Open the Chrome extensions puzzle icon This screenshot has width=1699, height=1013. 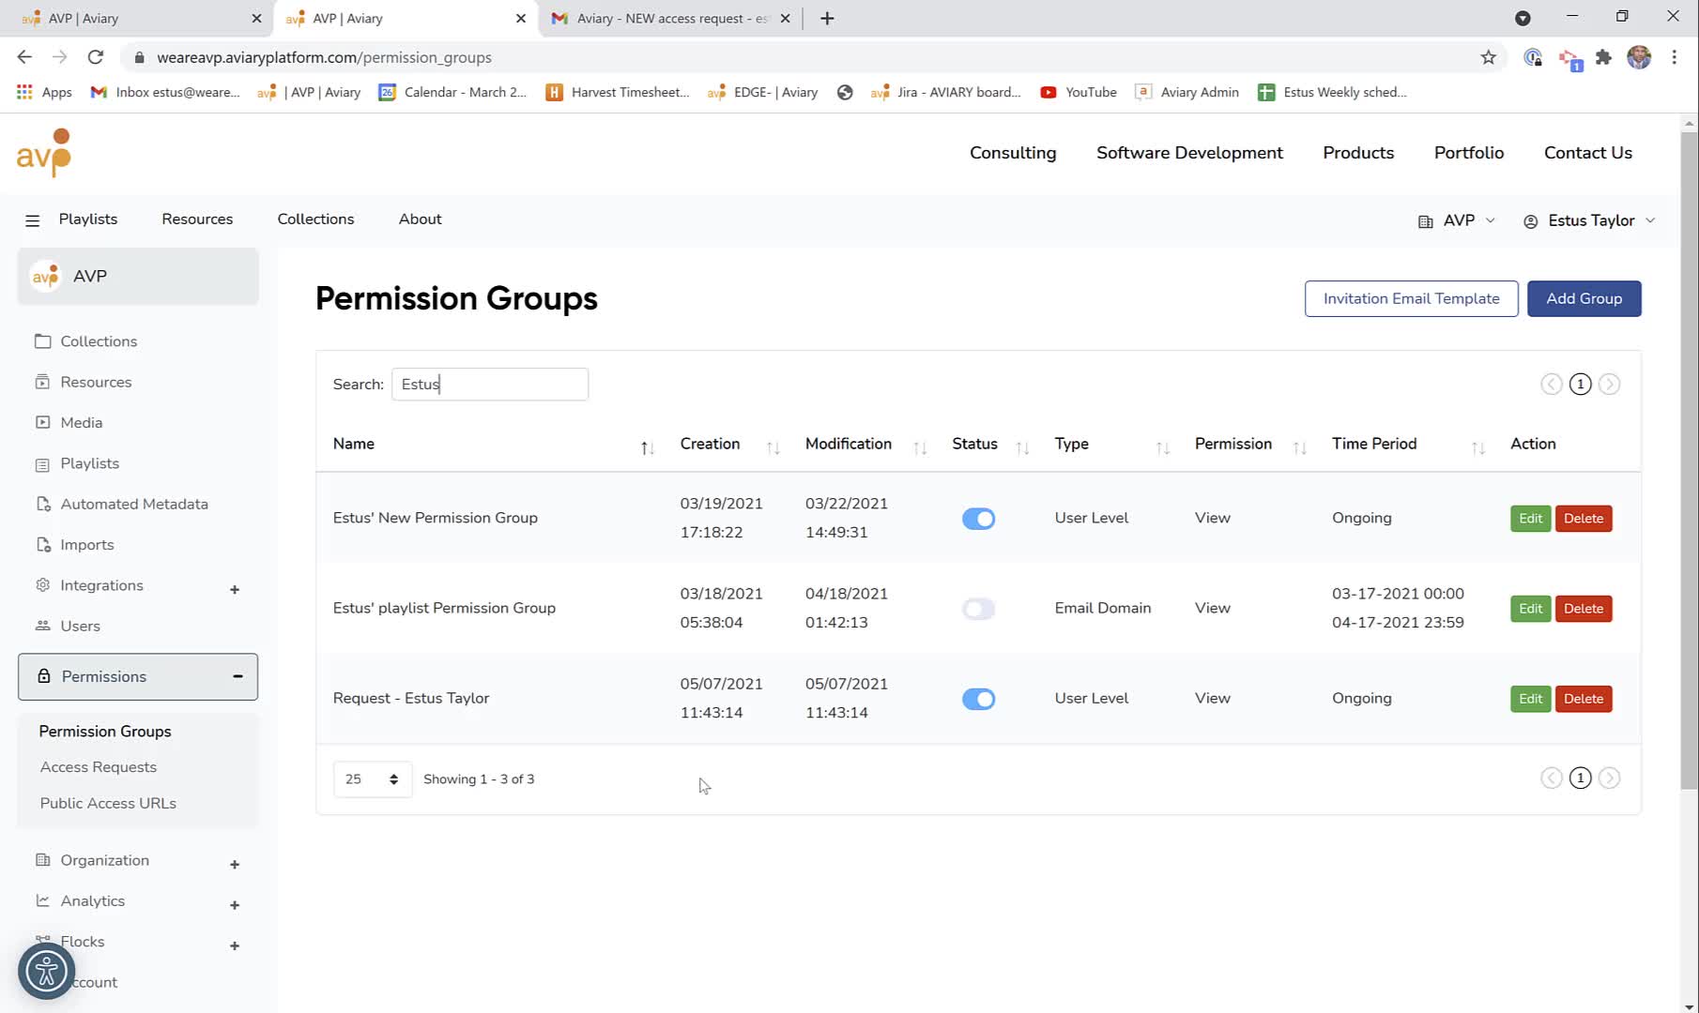(1603, 57)
